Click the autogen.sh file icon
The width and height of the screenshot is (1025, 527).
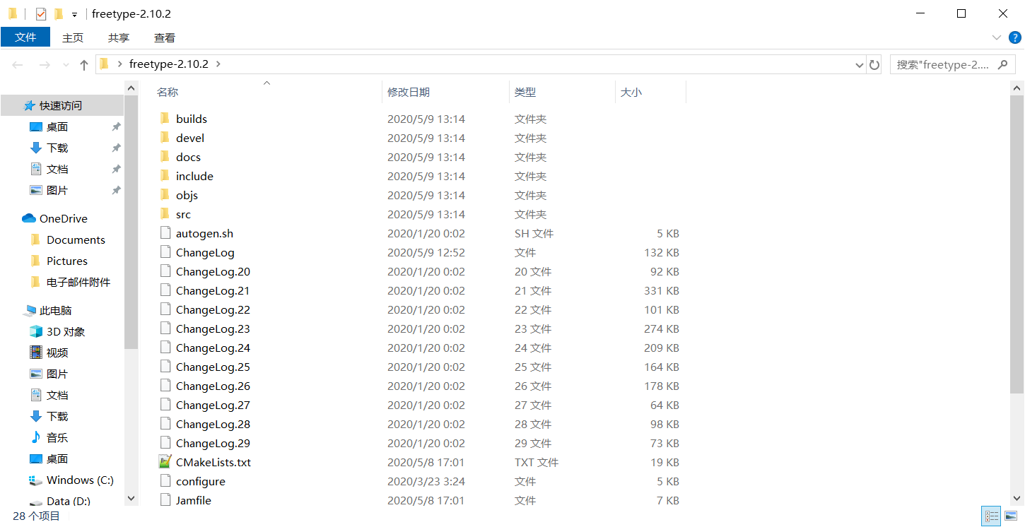165,233
